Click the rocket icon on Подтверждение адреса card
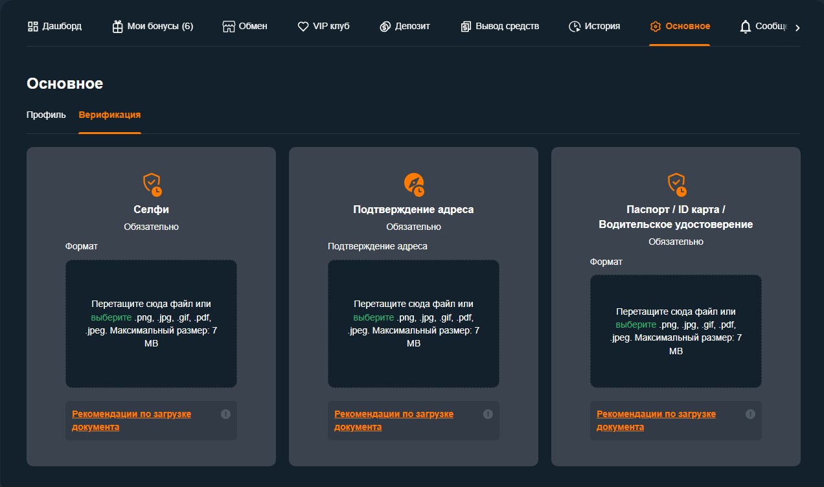 click(413, 183)
